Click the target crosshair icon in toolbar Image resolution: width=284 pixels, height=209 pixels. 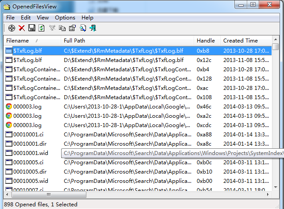coord(12,28)
